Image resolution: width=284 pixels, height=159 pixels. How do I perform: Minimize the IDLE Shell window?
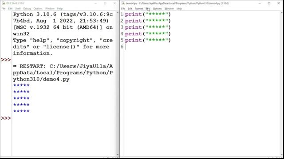pyautogui.click(x=96, y=3)
